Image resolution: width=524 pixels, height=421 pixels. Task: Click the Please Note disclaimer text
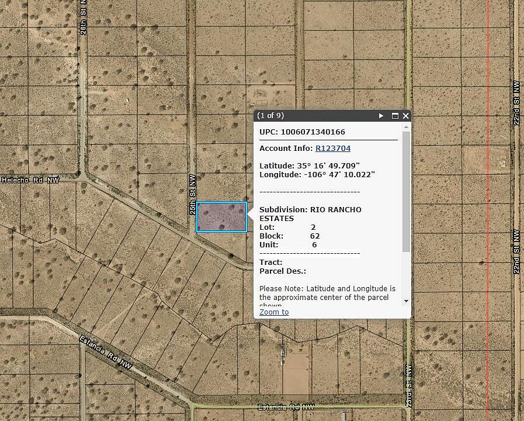pyautogui.click(x=327, y=296)
